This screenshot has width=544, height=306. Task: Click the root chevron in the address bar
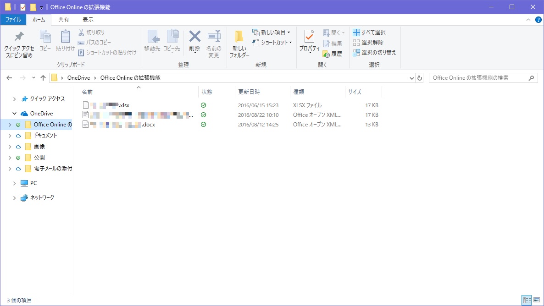coord(62,78)
